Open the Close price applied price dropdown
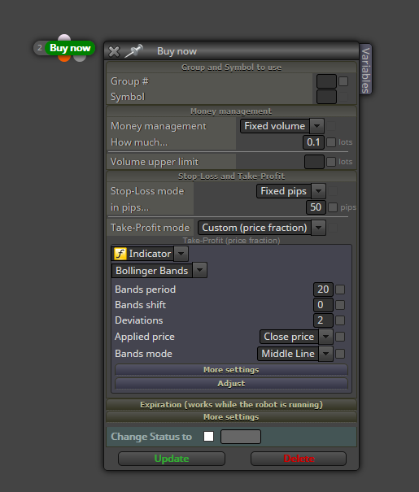 [x=296, y=337]
